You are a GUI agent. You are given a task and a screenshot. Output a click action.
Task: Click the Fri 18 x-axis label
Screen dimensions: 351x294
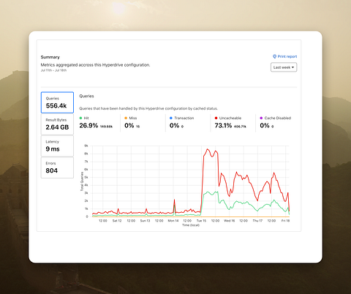tap(285, 221)
